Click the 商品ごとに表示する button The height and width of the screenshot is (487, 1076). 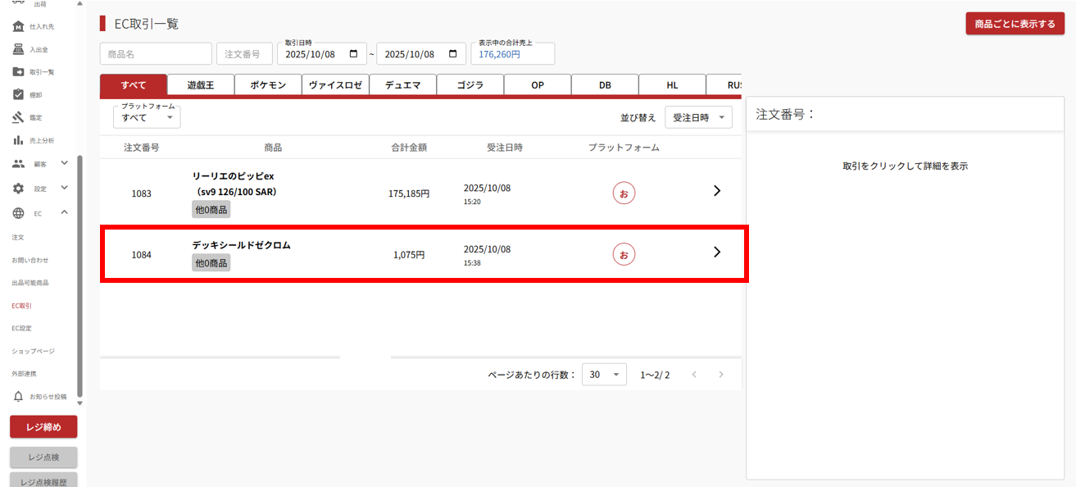tap(1015, 24)
